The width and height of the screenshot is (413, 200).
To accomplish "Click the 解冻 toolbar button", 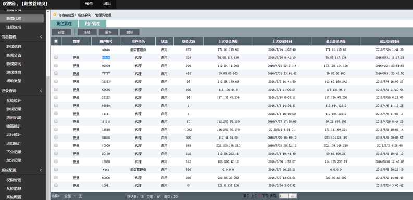I will [108, 32].
